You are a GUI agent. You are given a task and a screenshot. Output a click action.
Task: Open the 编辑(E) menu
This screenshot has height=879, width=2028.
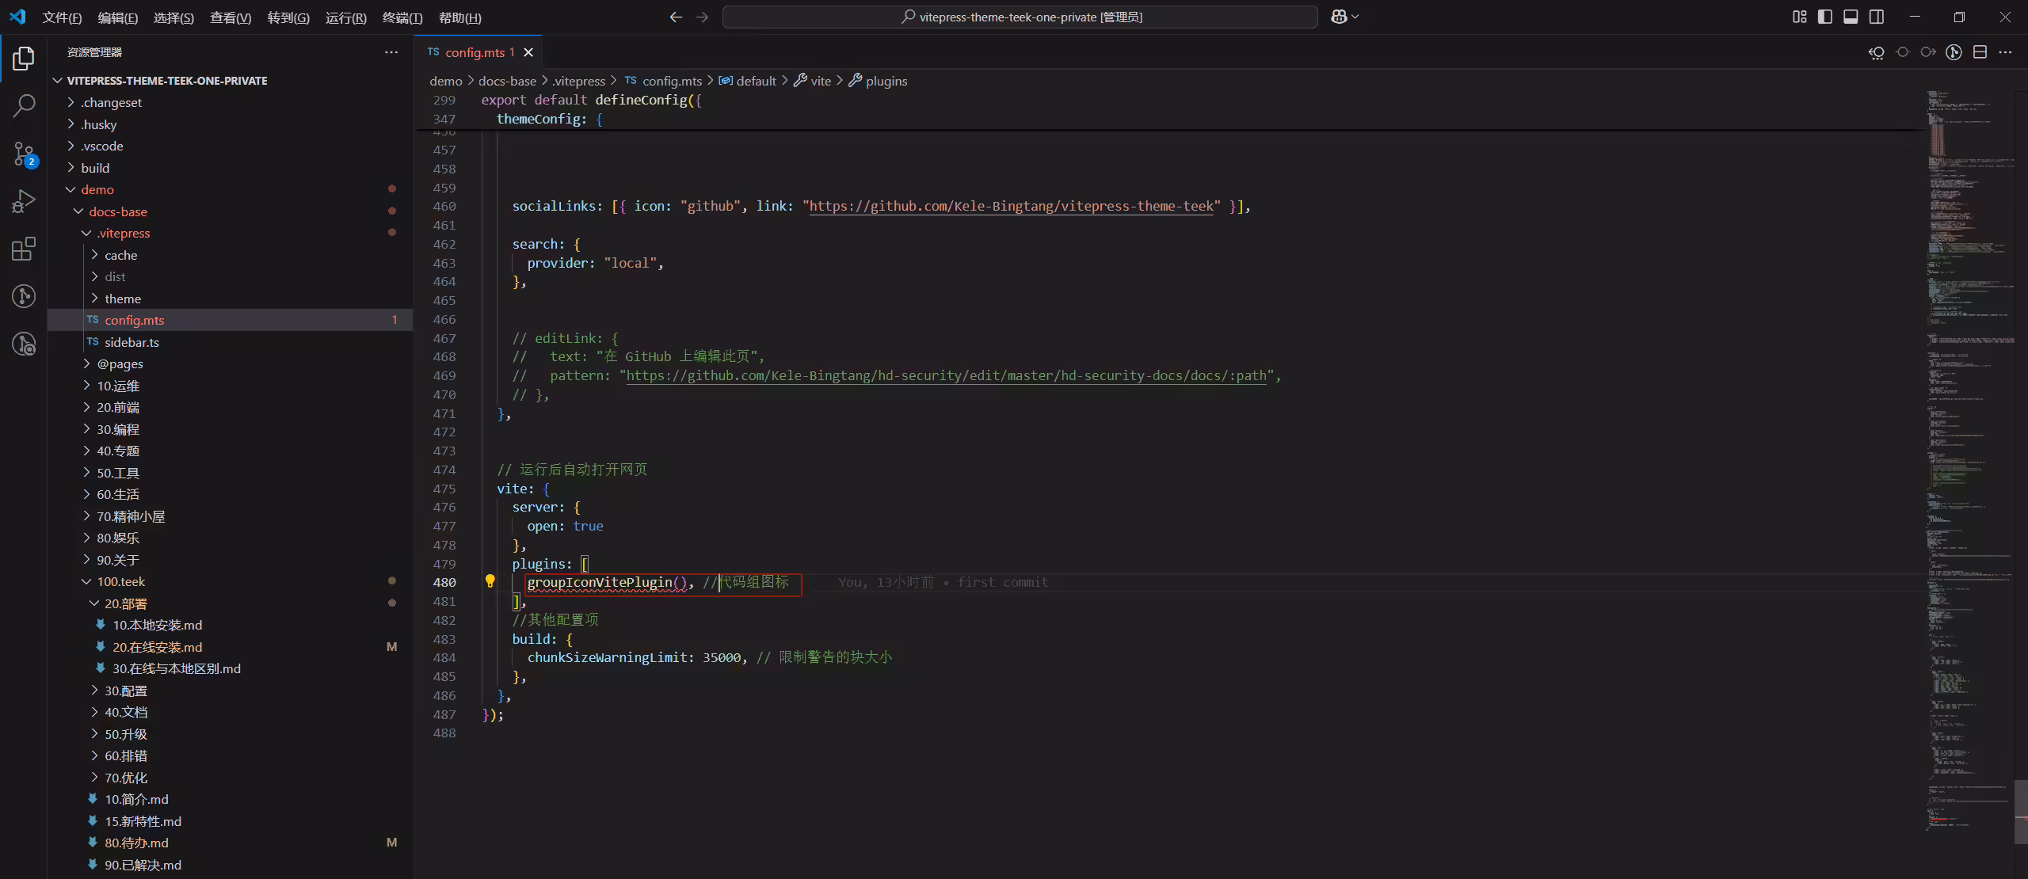[117, 17]
